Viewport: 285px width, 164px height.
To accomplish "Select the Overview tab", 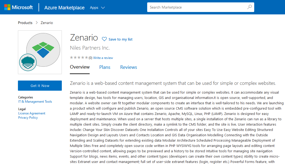I will pos(80,67).
